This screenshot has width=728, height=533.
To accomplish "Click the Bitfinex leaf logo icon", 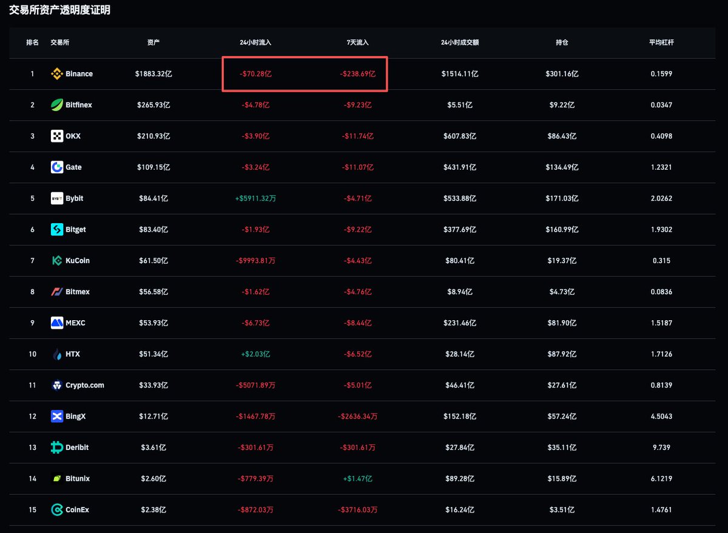I will pyautogui.click(x=56, y=105).
